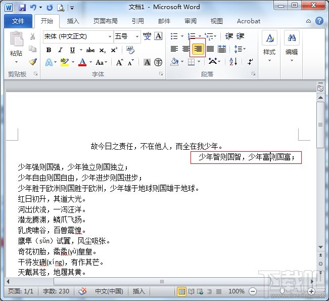Shrink font size with small A
The height and width of the screenshot is (301, 329).
click(x=130, y=63)
